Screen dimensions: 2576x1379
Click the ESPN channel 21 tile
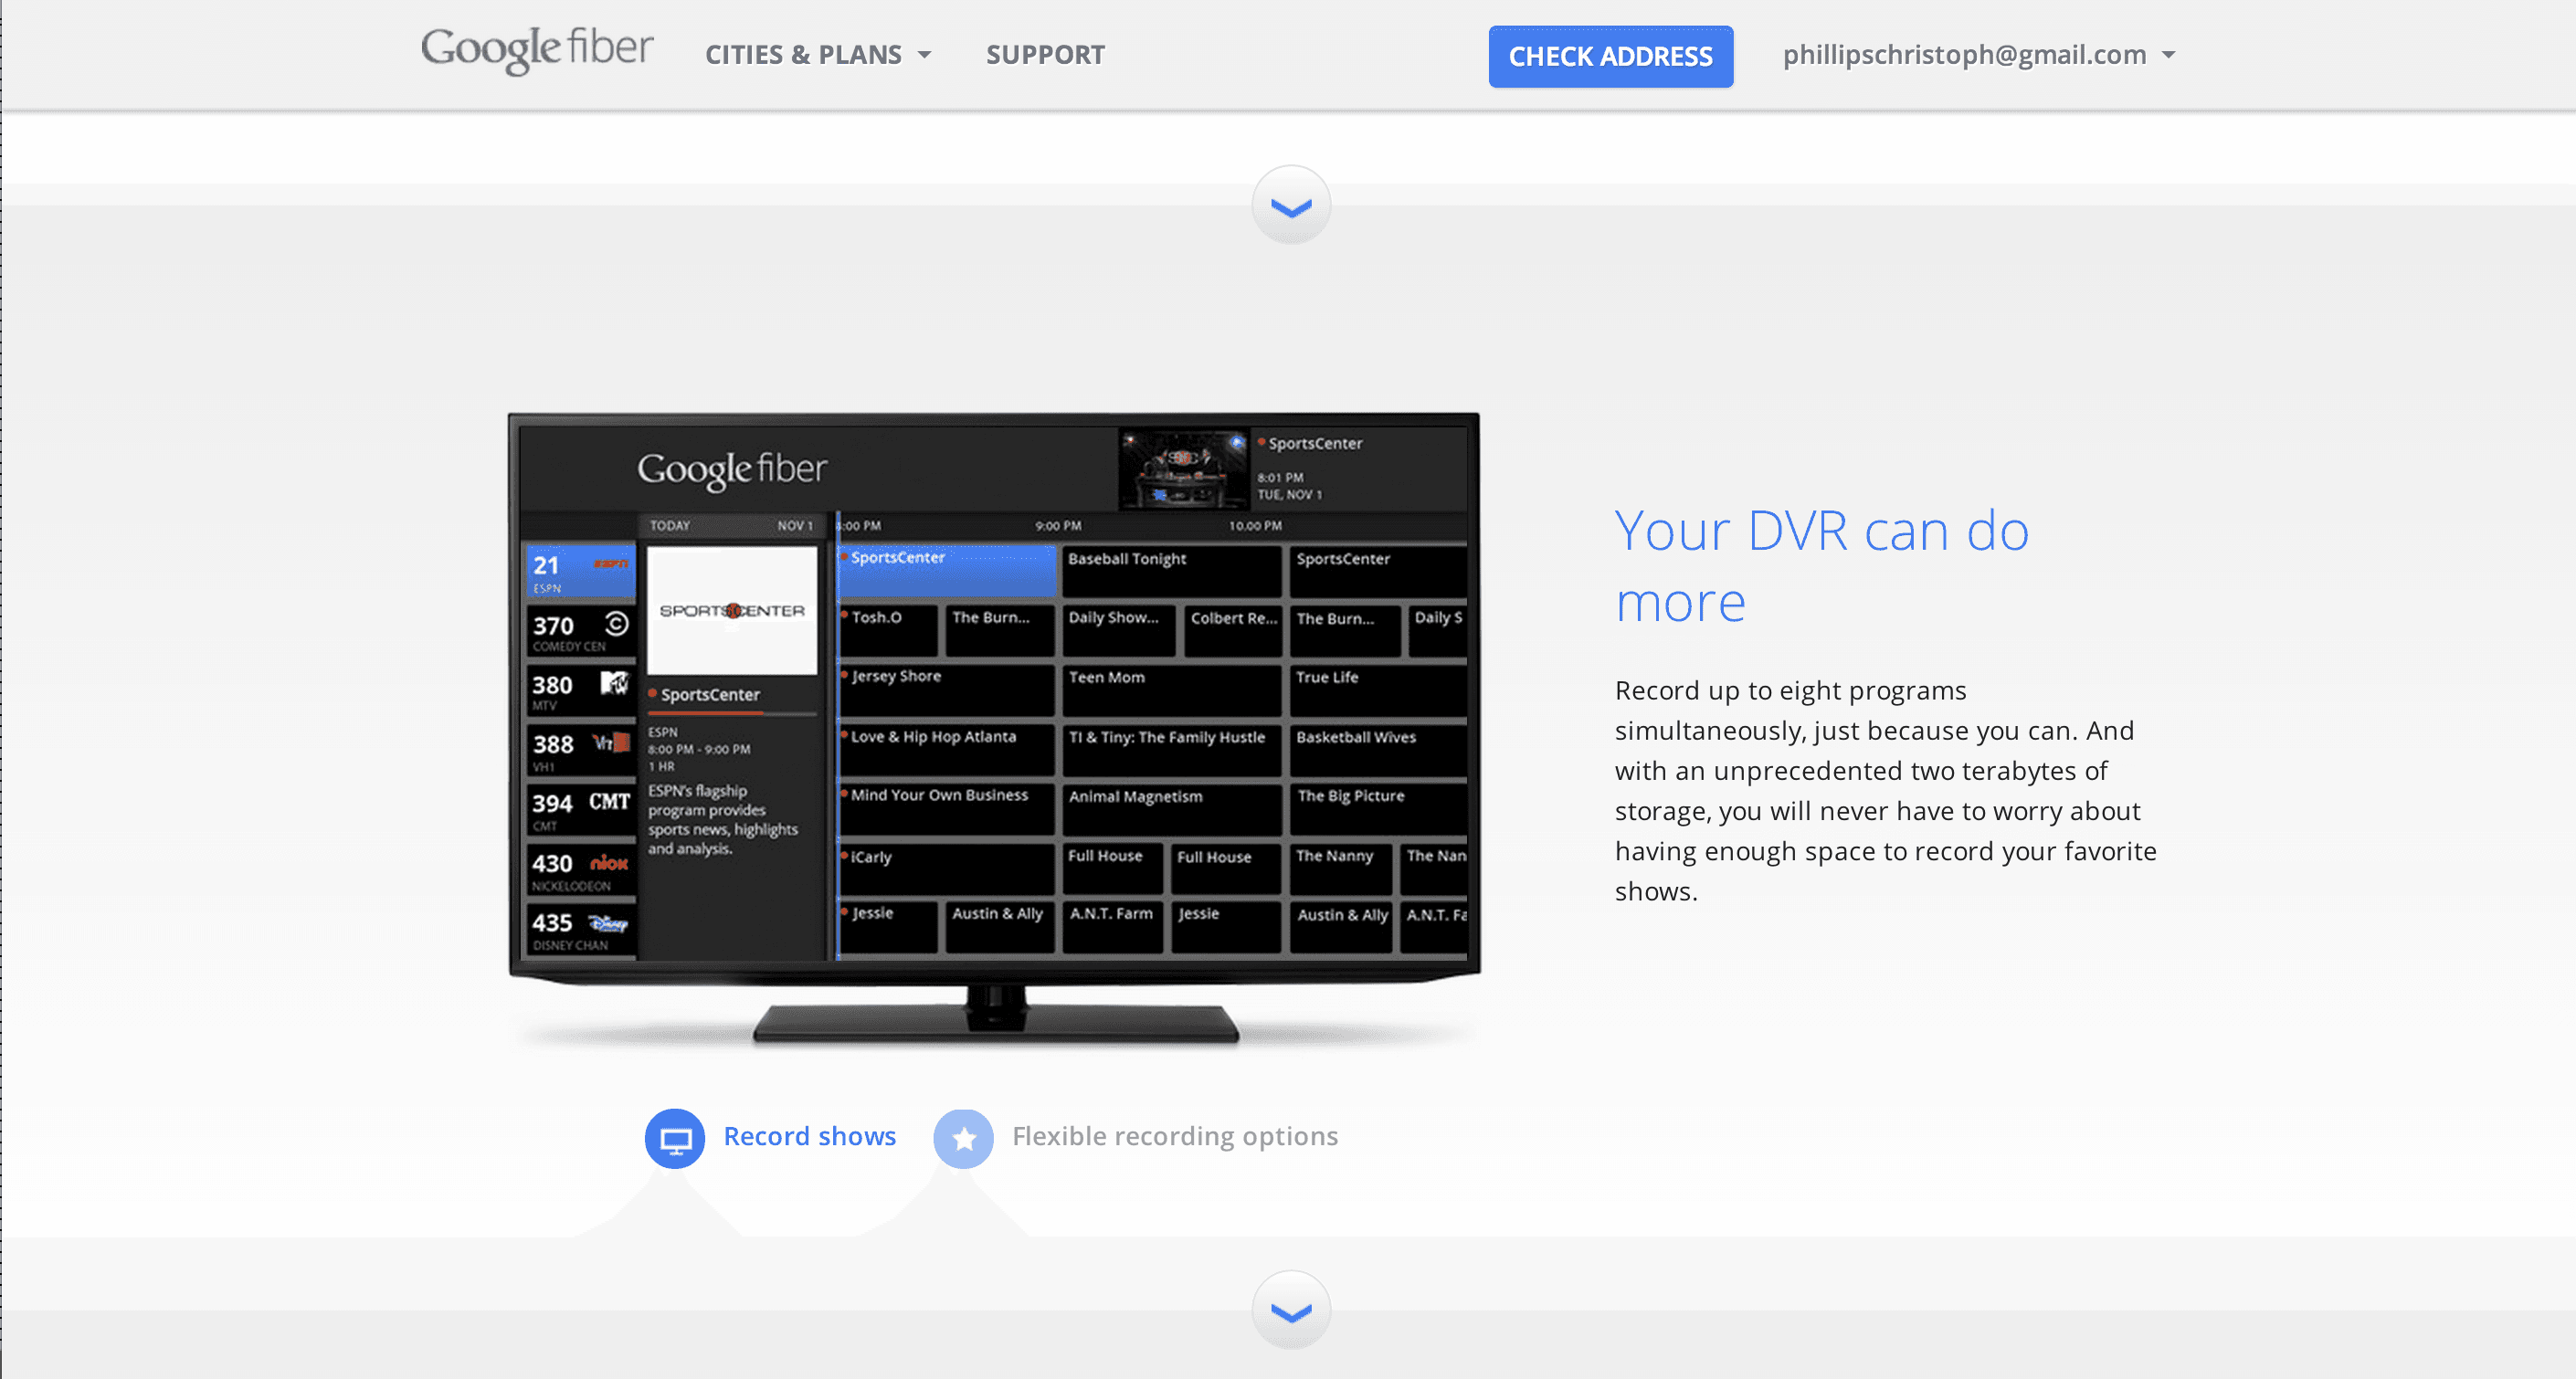(580, 572)
